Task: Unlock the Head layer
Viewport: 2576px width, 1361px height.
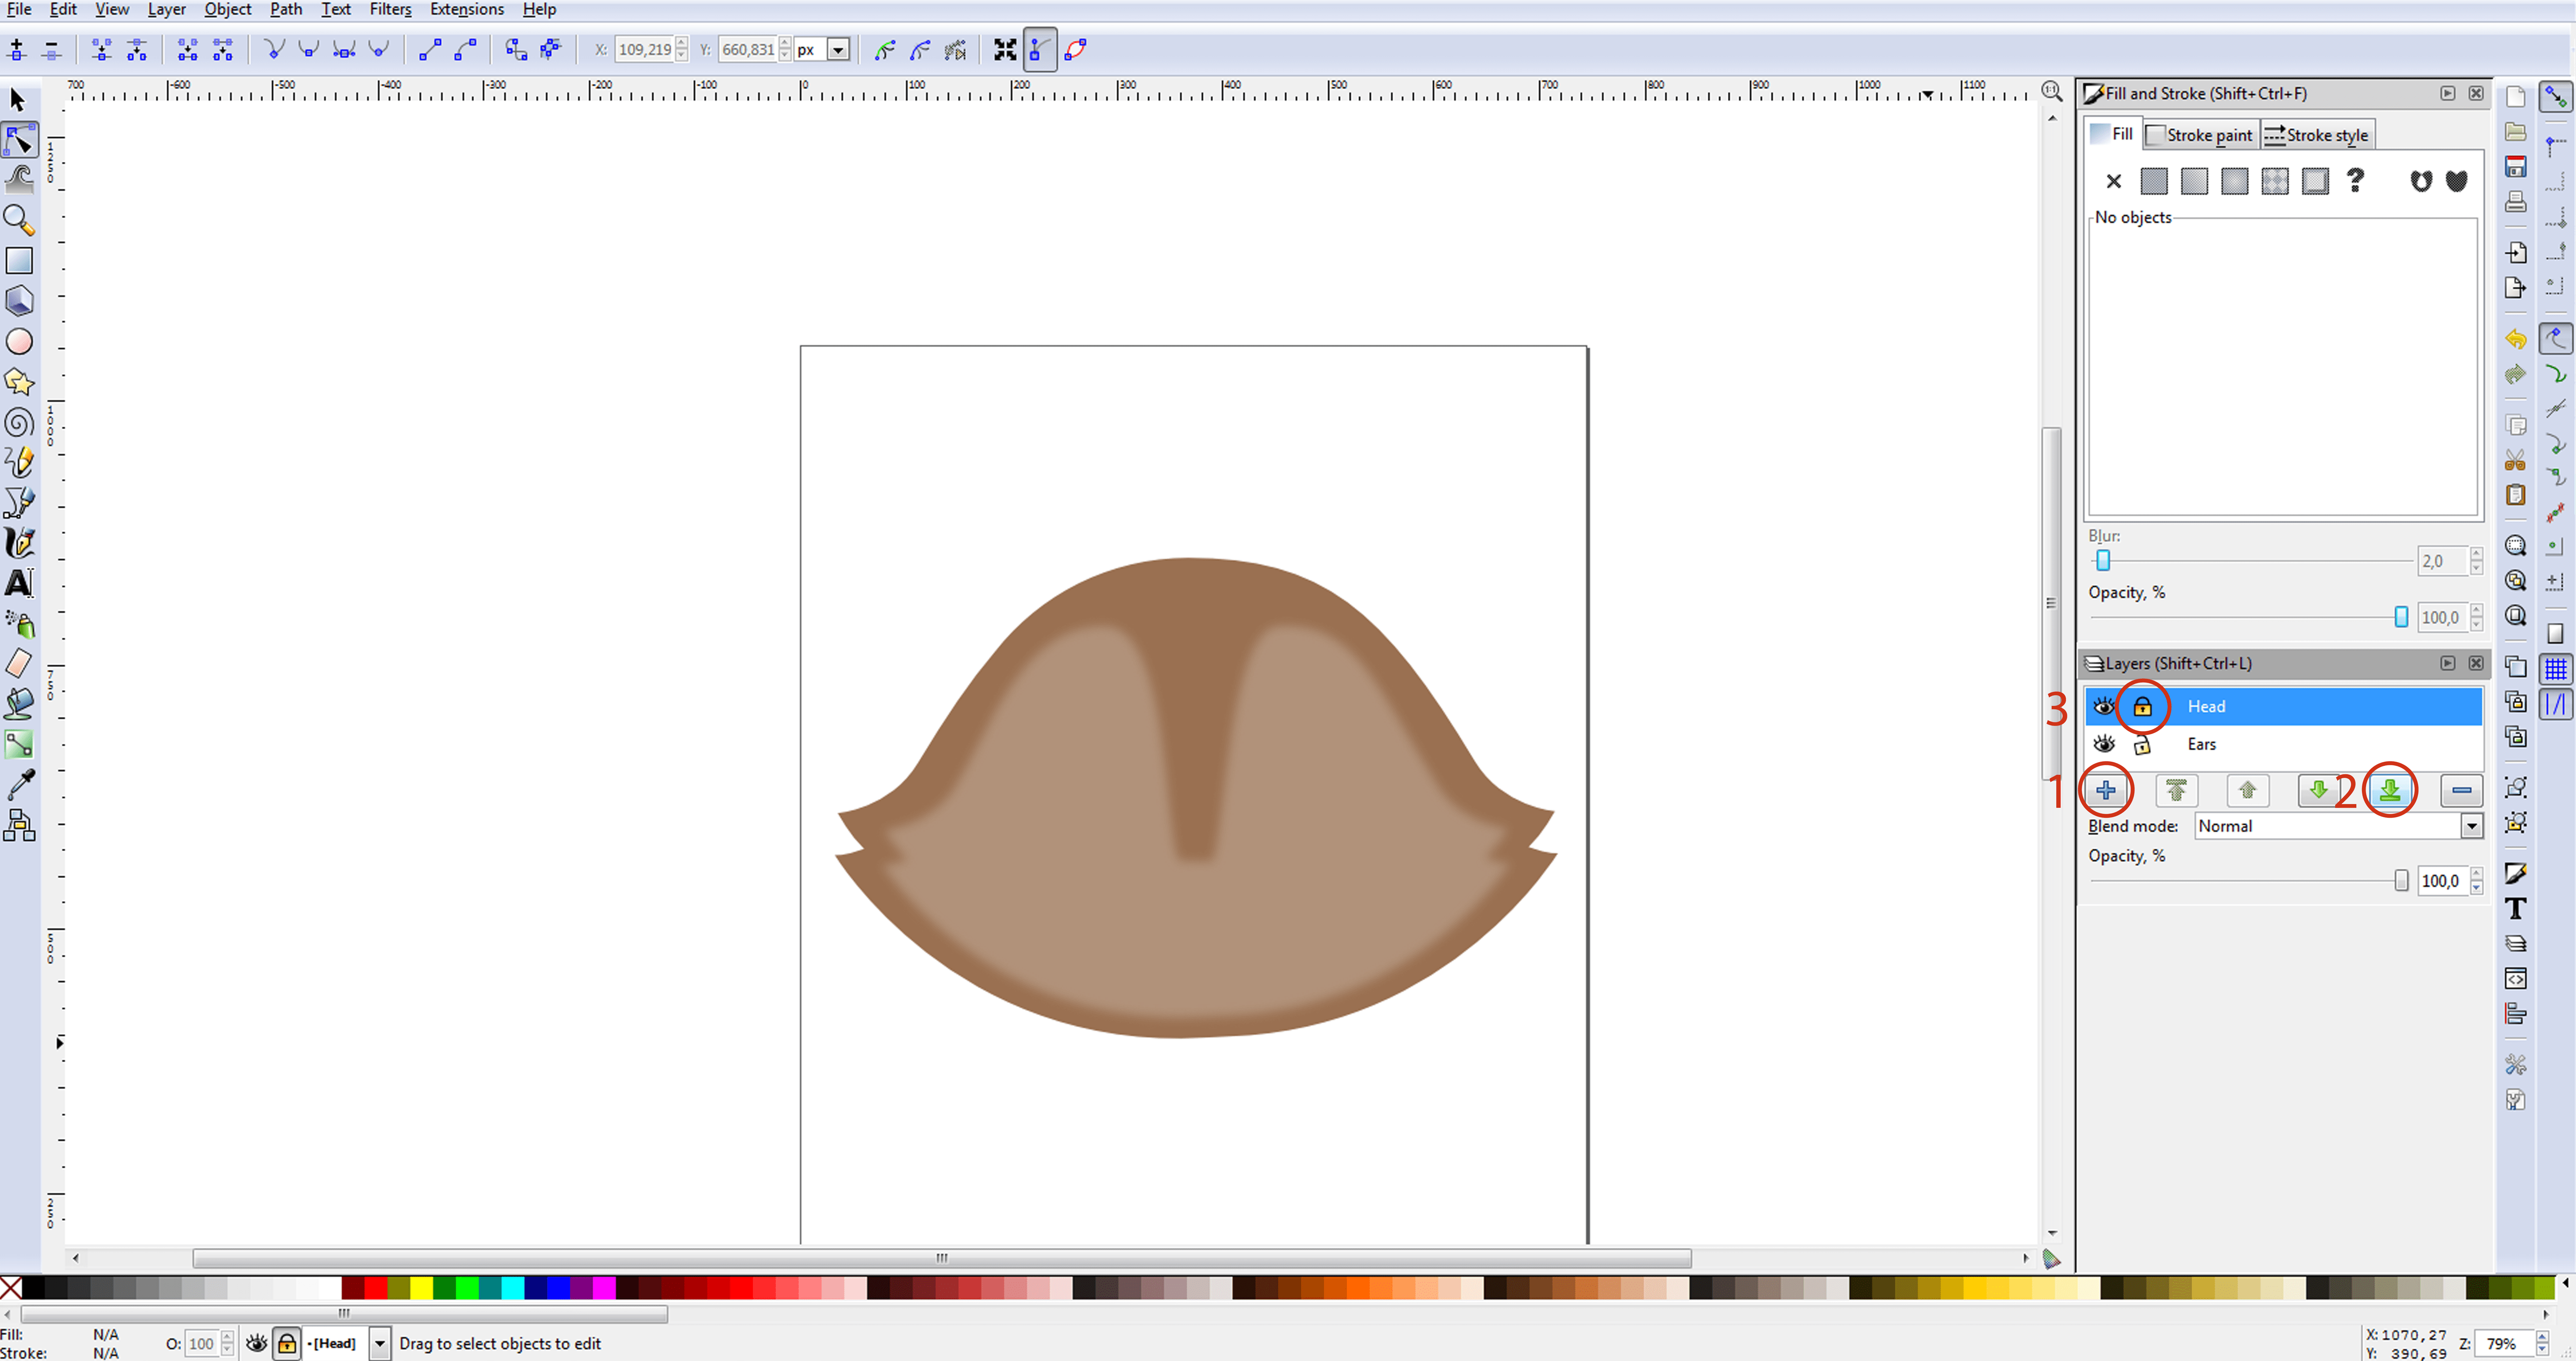Action: [x=2142, y=706]
